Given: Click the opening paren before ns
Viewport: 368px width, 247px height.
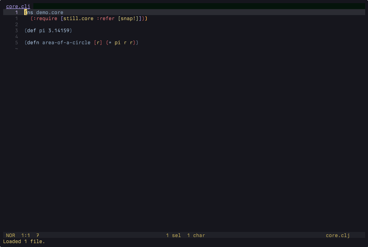Looking at the screenshot, I should [26, 13].
